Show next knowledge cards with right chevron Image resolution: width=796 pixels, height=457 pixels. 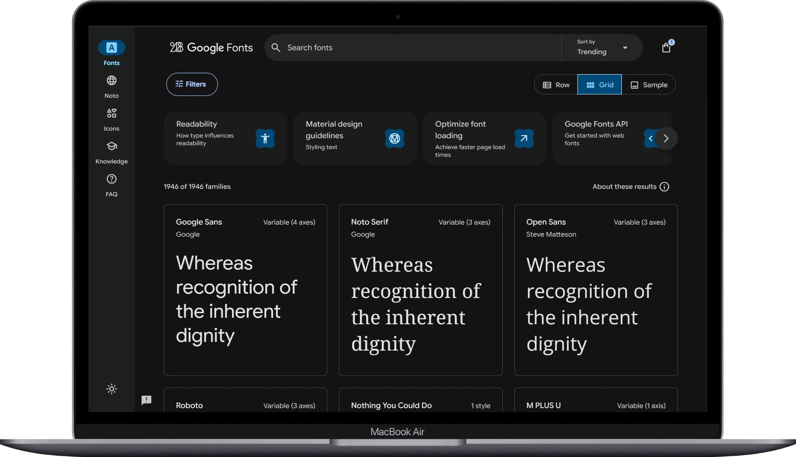666,138
